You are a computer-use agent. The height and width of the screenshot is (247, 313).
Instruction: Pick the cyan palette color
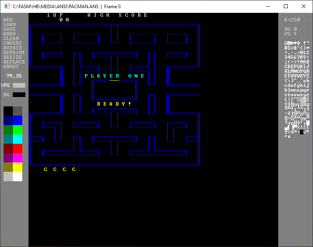click(x=18, y=139)
